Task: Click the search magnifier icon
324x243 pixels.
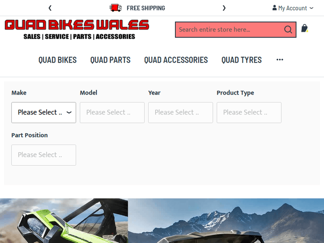Action: tap(288, 29)
